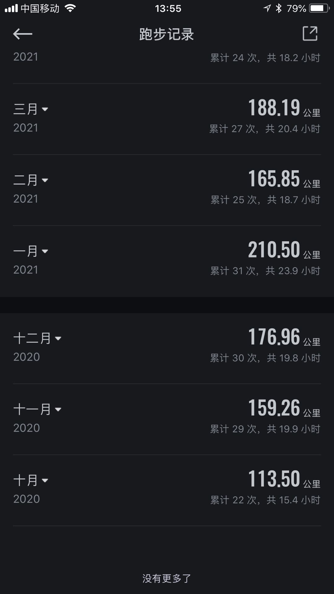Tap the location arrow status icon
The image size is (334, 594).
[x=267, y=8]
